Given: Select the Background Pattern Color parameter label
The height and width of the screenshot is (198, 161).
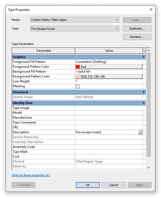Looking at the screenshot, I should [x=31, y=76].
